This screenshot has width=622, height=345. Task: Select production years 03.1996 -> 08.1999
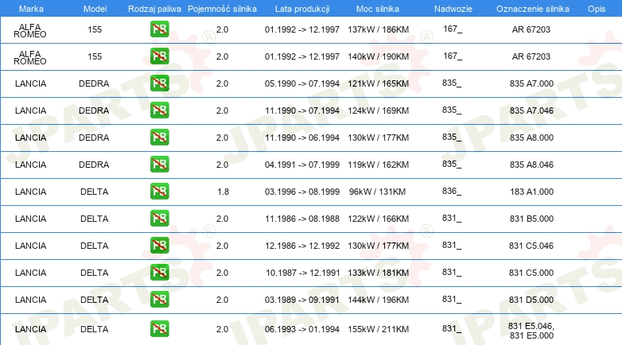[x=302, y=191]
